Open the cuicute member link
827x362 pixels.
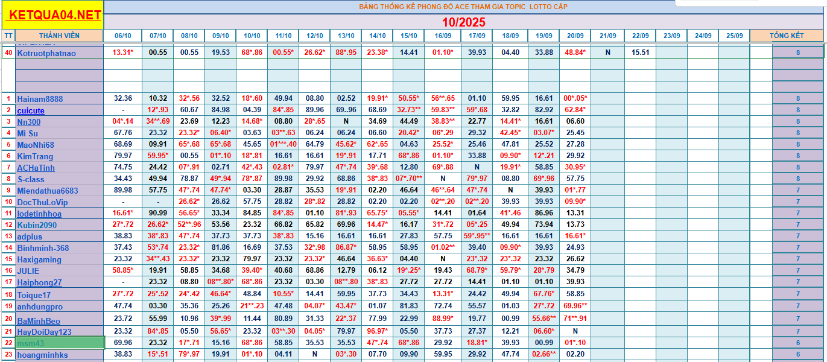(31, 110)
